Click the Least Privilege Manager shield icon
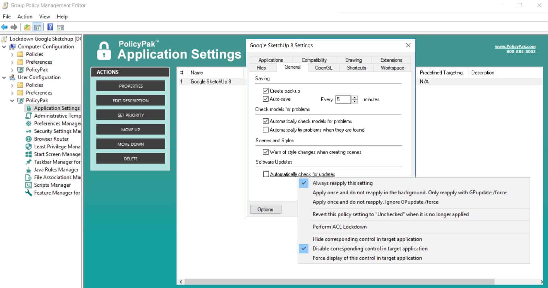The image size is (548, 288). click(x=29, y=146)
